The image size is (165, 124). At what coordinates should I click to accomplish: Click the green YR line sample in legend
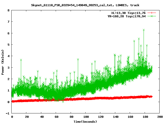point(152,16)
